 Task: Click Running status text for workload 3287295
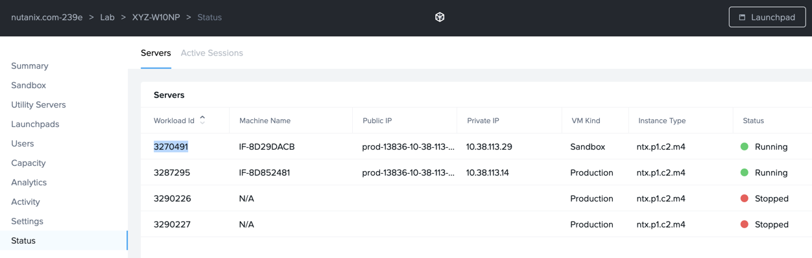771,172
